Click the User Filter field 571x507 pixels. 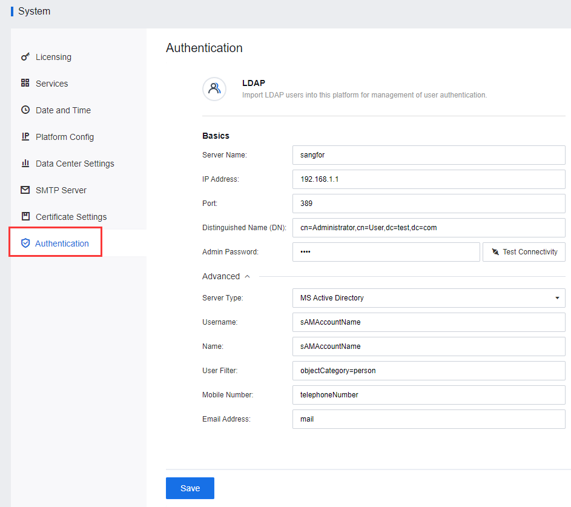[429, 371]
